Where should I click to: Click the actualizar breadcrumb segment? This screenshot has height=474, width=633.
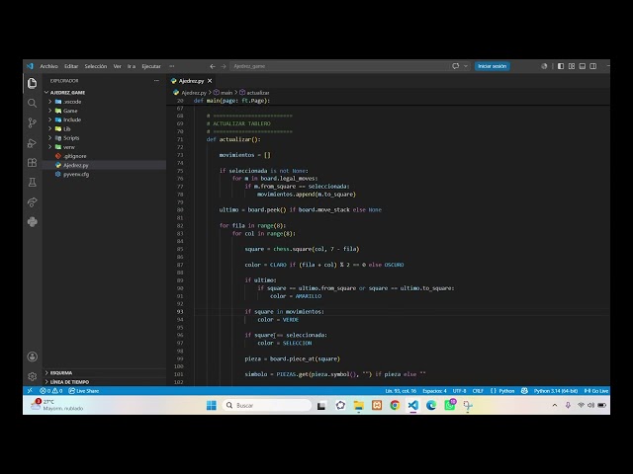[254, 93]
